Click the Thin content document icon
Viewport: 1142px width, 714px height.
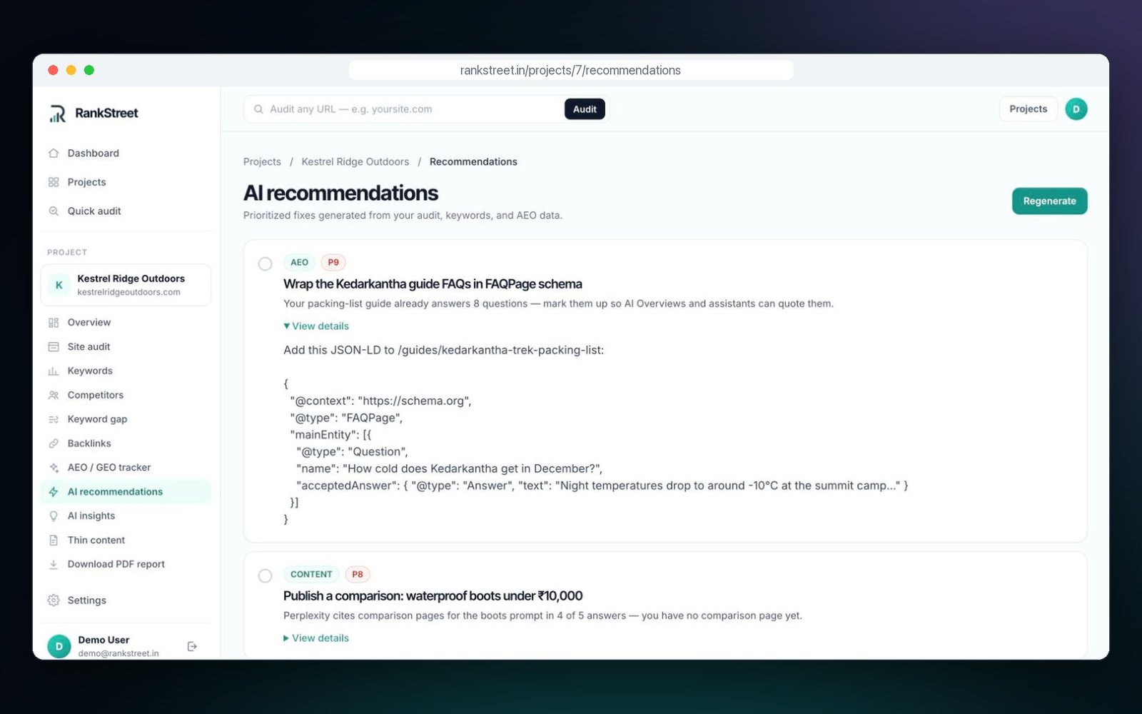click(54, 540)
